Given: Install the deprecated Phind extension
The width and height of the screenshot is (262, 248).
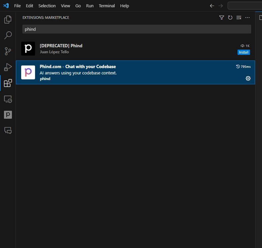Looking at the screenshot, I should pos(243,52).
